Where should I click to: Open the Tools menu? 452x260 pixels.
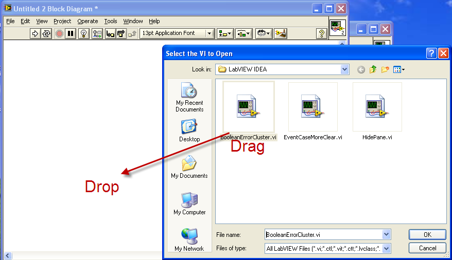pyautogui.click(x=110, y=21)
